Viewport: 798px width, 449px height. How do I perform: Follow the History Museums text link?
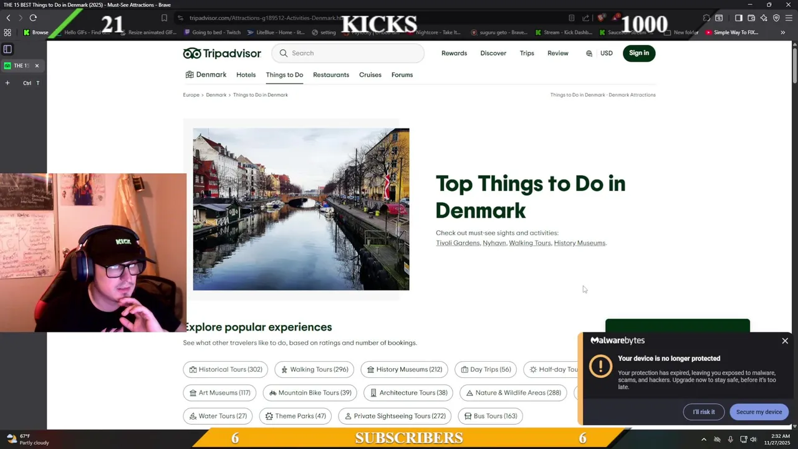[580, 243]
